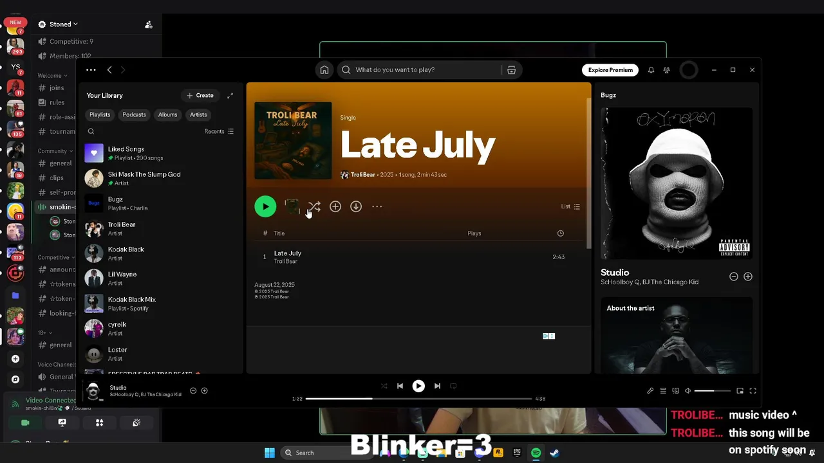This screenshot has height=463, width=824.
Task: Skip to the next track
Action: 437,386
